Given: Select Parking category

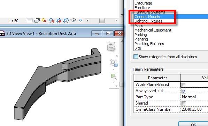Looking at the screenshot, I should click(141, 35).
